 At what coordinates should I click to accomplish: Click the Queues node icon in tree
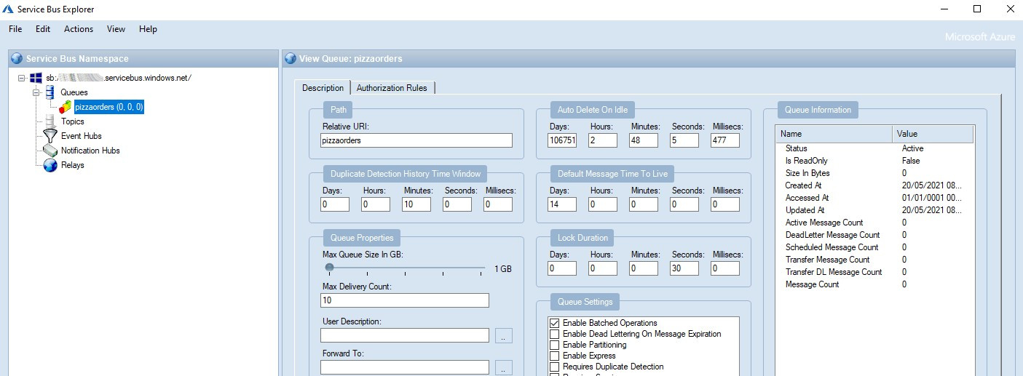coord(50,92)
